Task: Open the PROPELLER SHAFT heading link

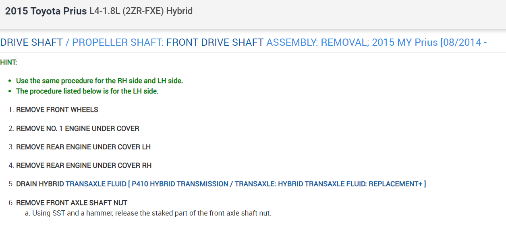Action: [118, 43]
